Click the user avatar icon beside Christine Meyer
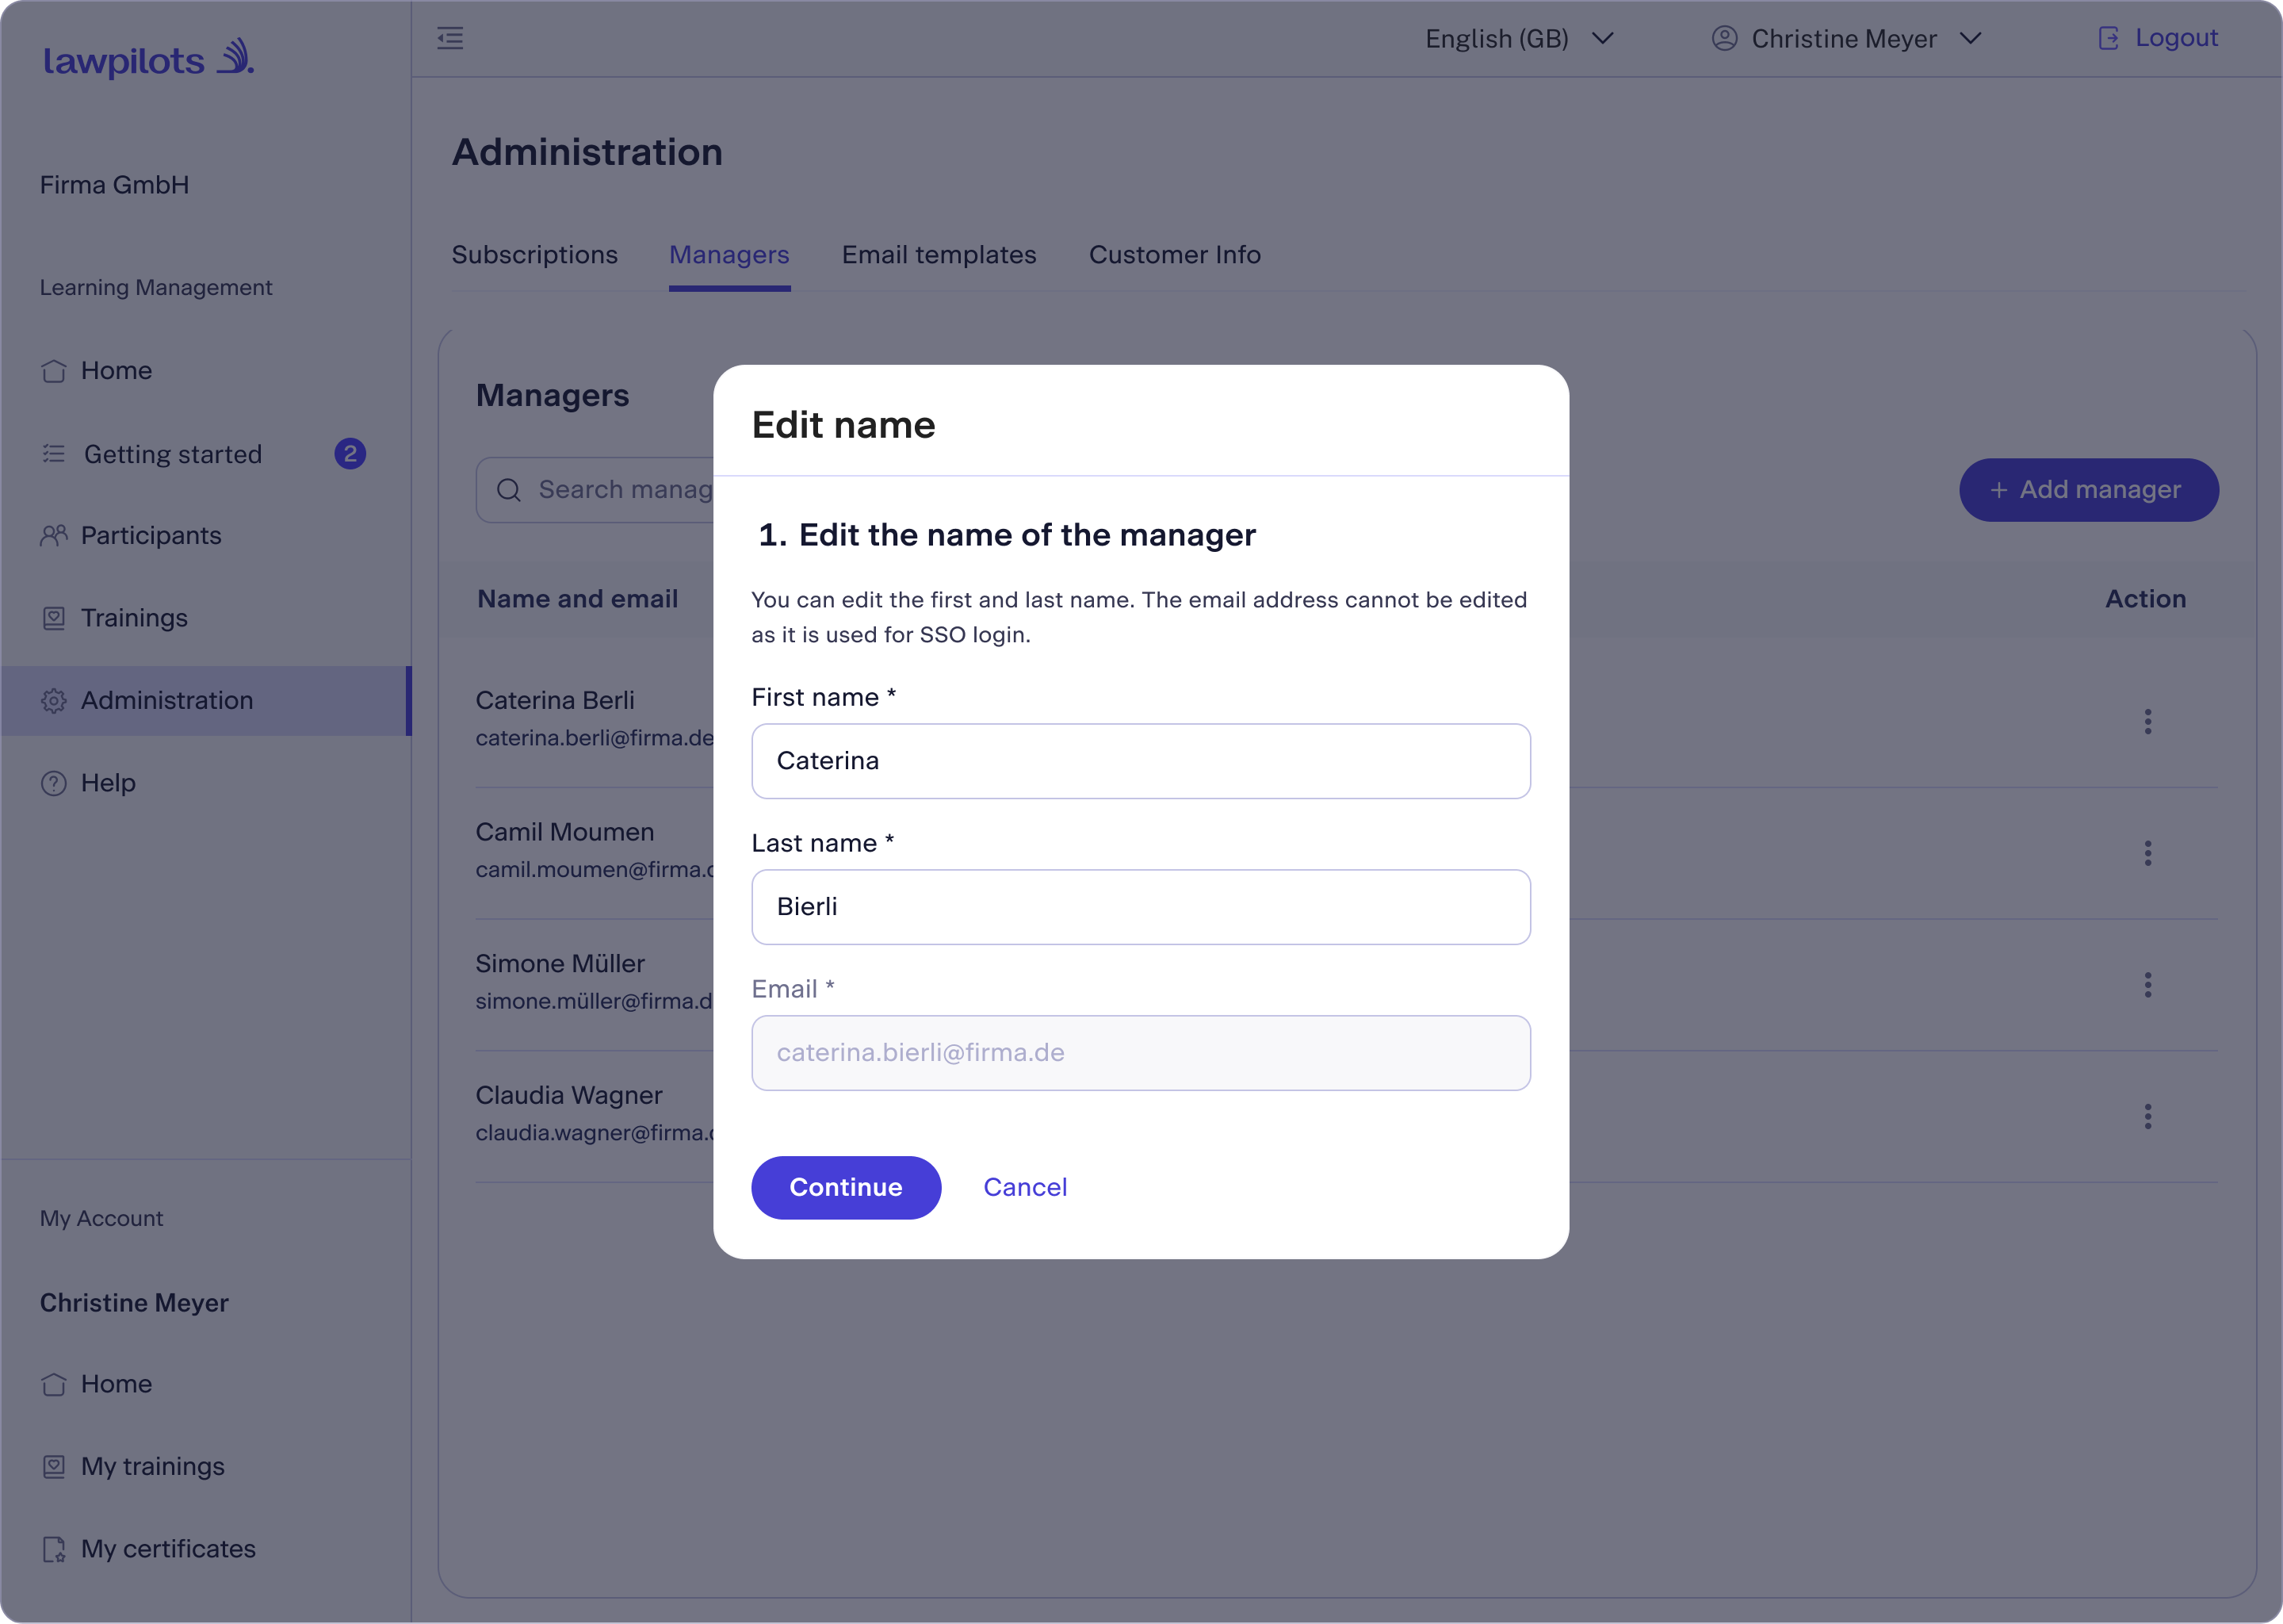Image resolution: width=2283 pixels, height=1624 pixels. (x=1724, y=38)
